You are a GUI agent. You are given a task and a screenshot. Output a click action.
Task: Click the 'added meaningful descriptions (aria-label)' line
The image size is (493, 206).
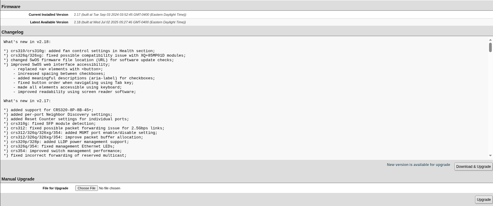84,78
